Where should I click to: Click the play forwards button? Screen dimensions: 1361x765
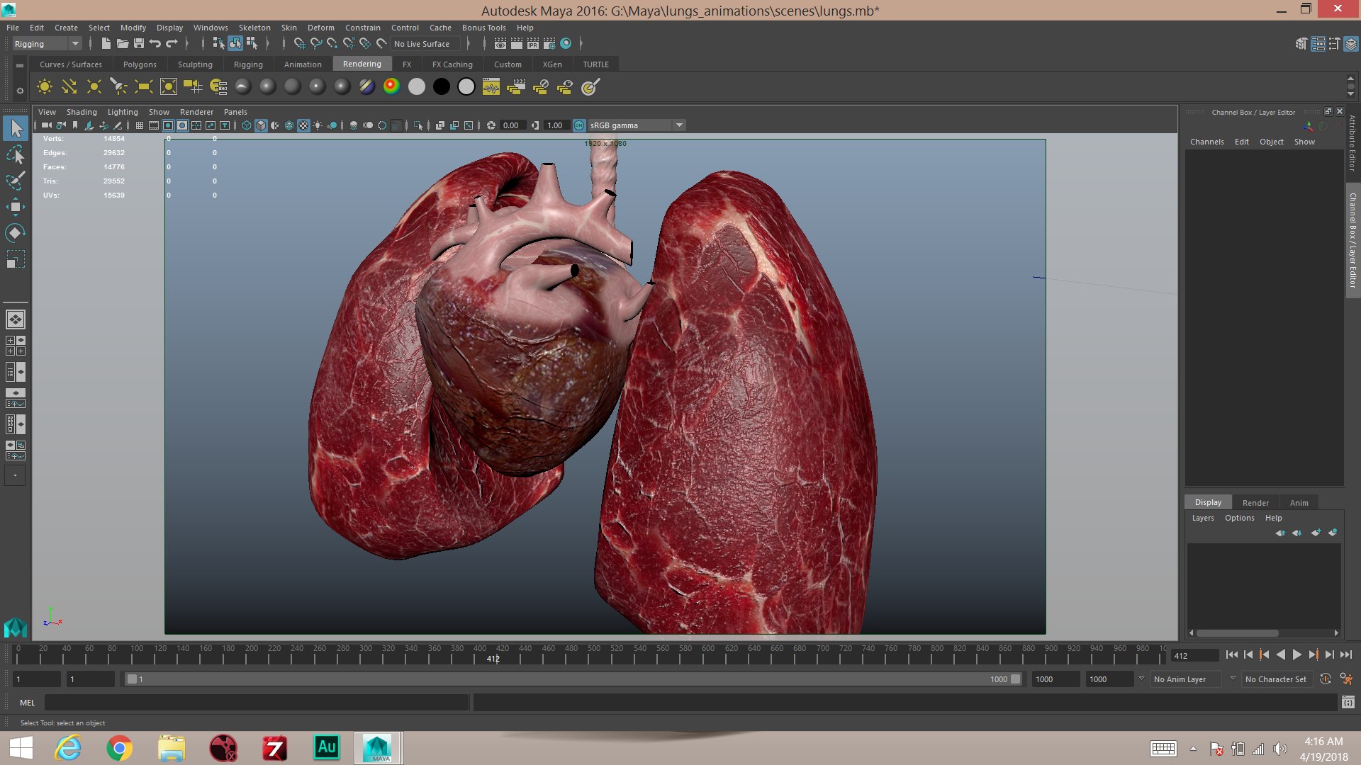pyautogui.click(x=1297, y=655)
